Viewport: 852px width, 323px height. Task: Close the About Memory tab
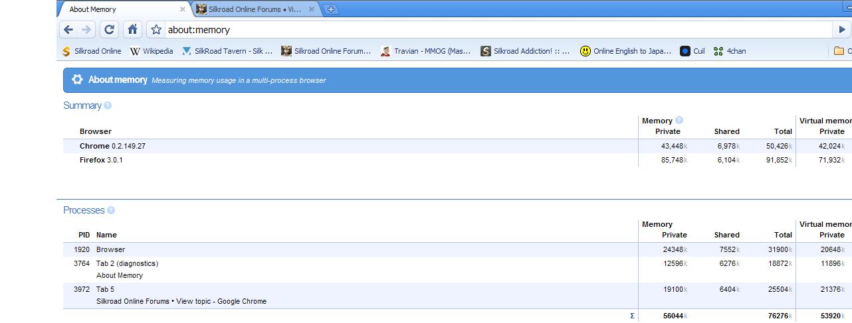pyautogui.click(x=183, y=9)
